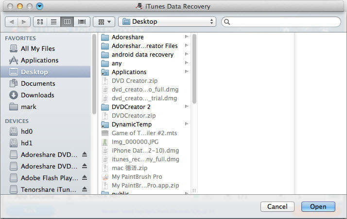Image resolution: width=347 pixels, height=219 pixels.
Task: Select the first Adoreshare DVD volume
Action: (44, 155)
